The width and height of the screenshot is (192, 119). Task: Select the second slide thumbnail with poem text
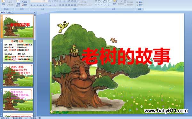click(x=18, y=51)
